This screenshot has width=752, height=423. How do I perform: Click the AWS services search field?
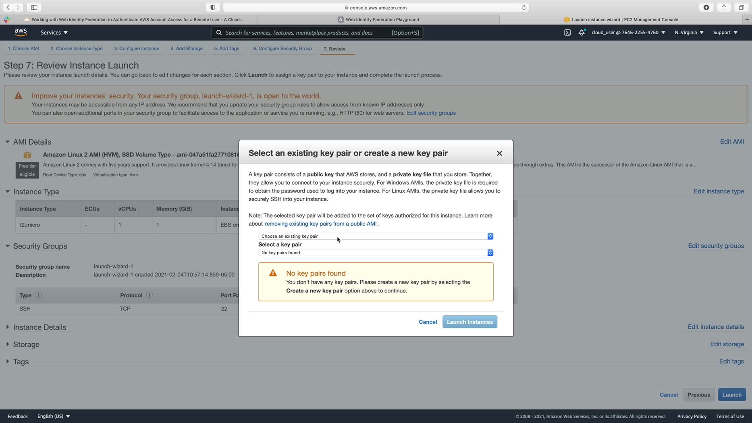pos(317,33)
